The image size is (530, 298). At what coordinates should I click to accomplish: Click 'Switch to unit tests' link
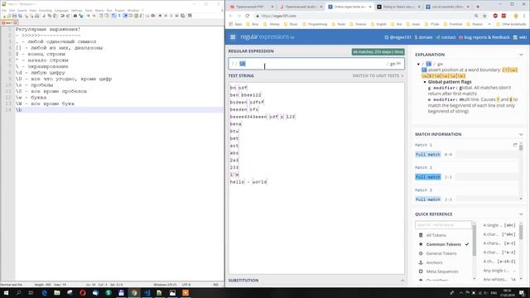point(378,75)
